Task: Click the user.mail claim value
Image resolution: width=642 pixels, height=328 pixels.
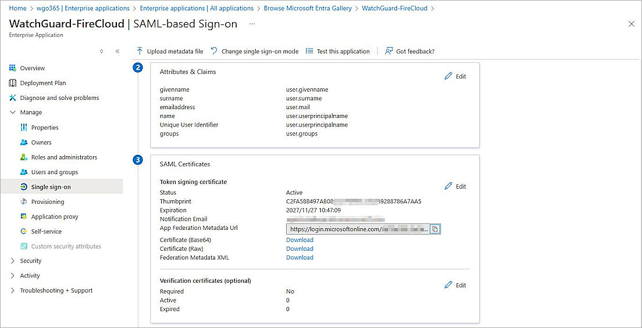Action: (x=299, y=107)
